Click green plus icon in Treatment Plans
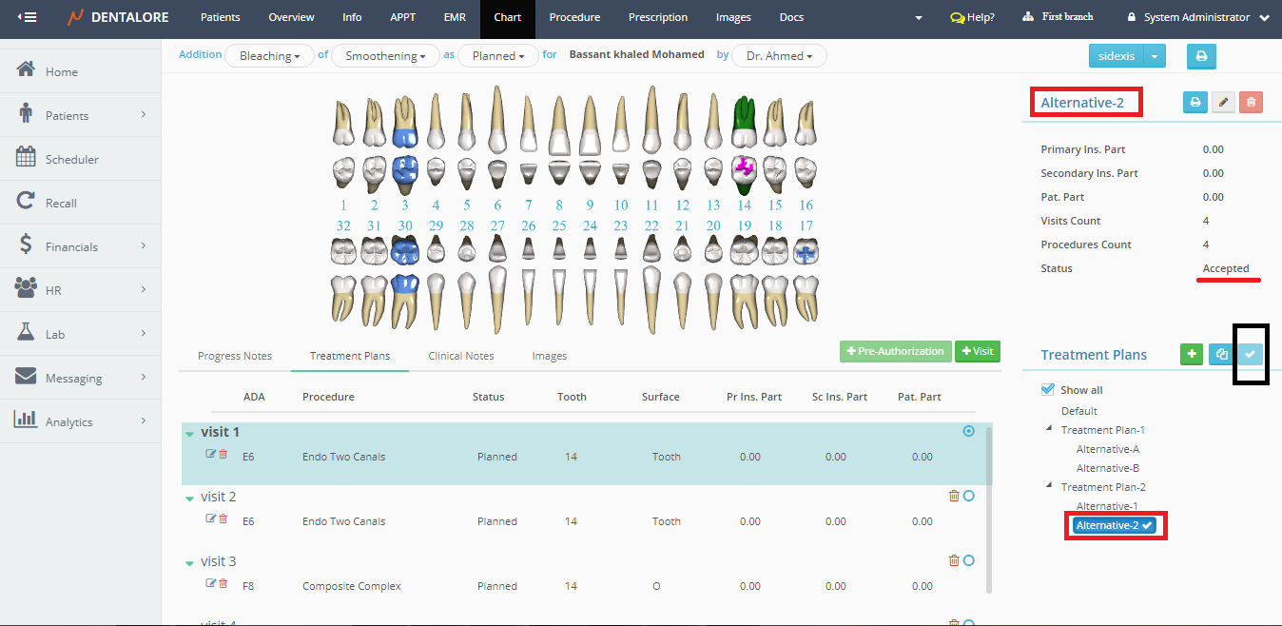Viewport: 1282px width, 626px height. pyautogui.click(x=1191, y=354)
